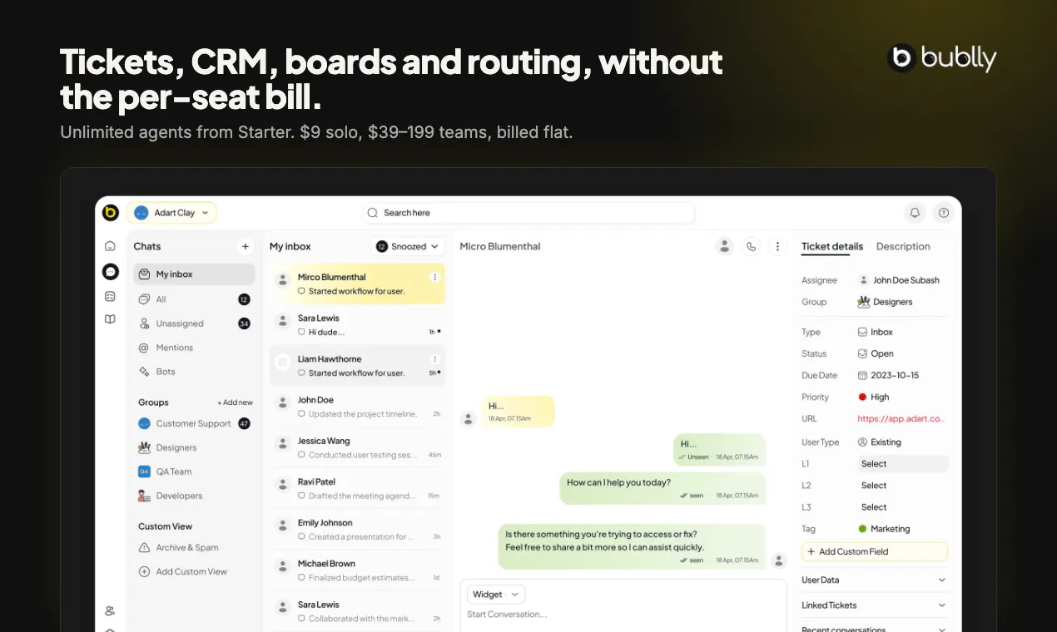
Task: Open the Unassigned chats view
Action: (194, 323)
